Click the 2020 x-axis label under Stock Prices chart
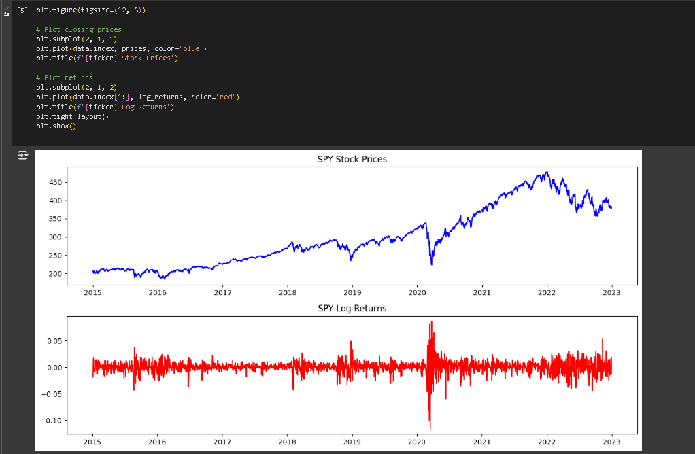 [x=417, y=292]
